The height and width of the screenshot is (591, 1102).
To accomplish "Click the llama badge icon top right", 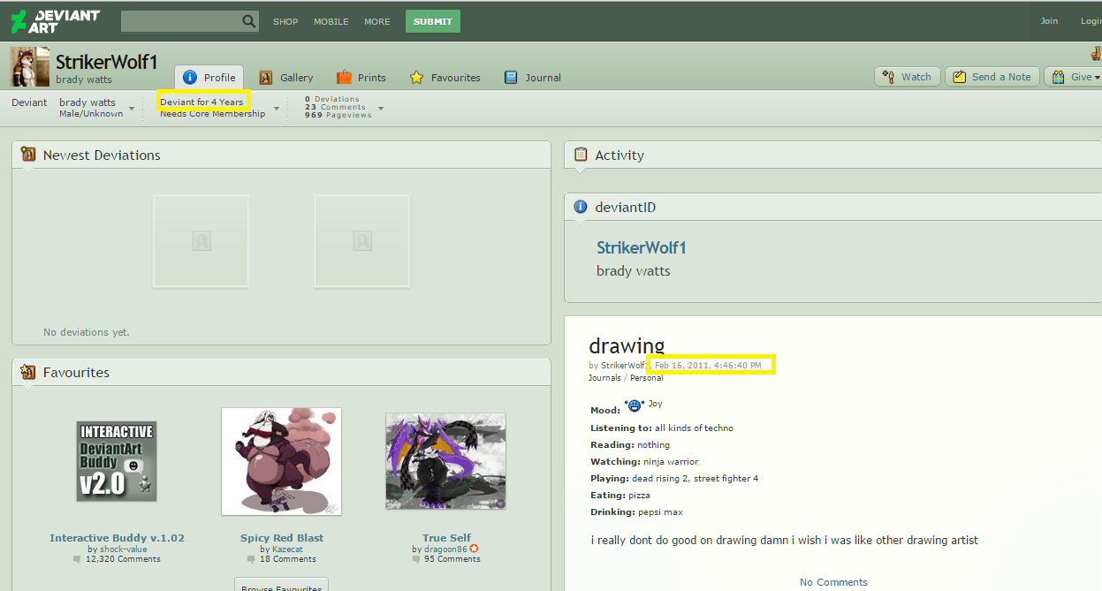I will pyautogui.click(x=1096, y=53).
